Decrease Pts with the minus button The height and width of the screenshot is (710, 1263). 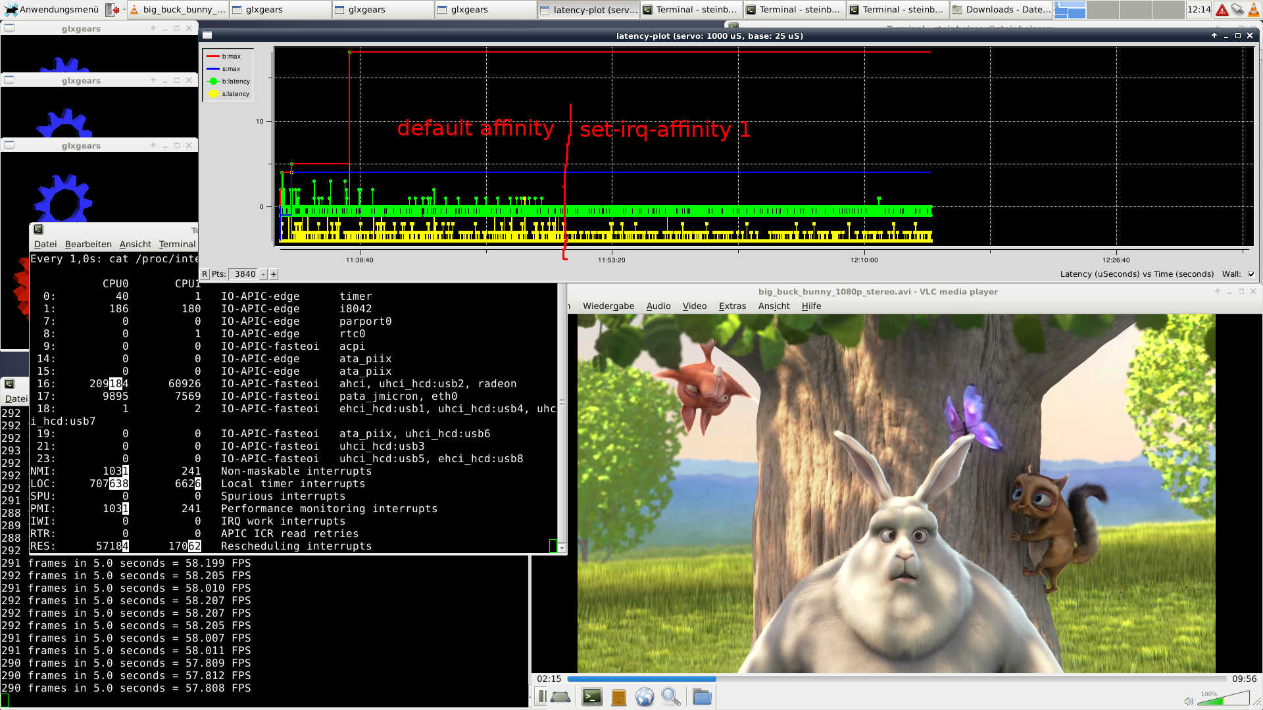[x=264, y=274]
